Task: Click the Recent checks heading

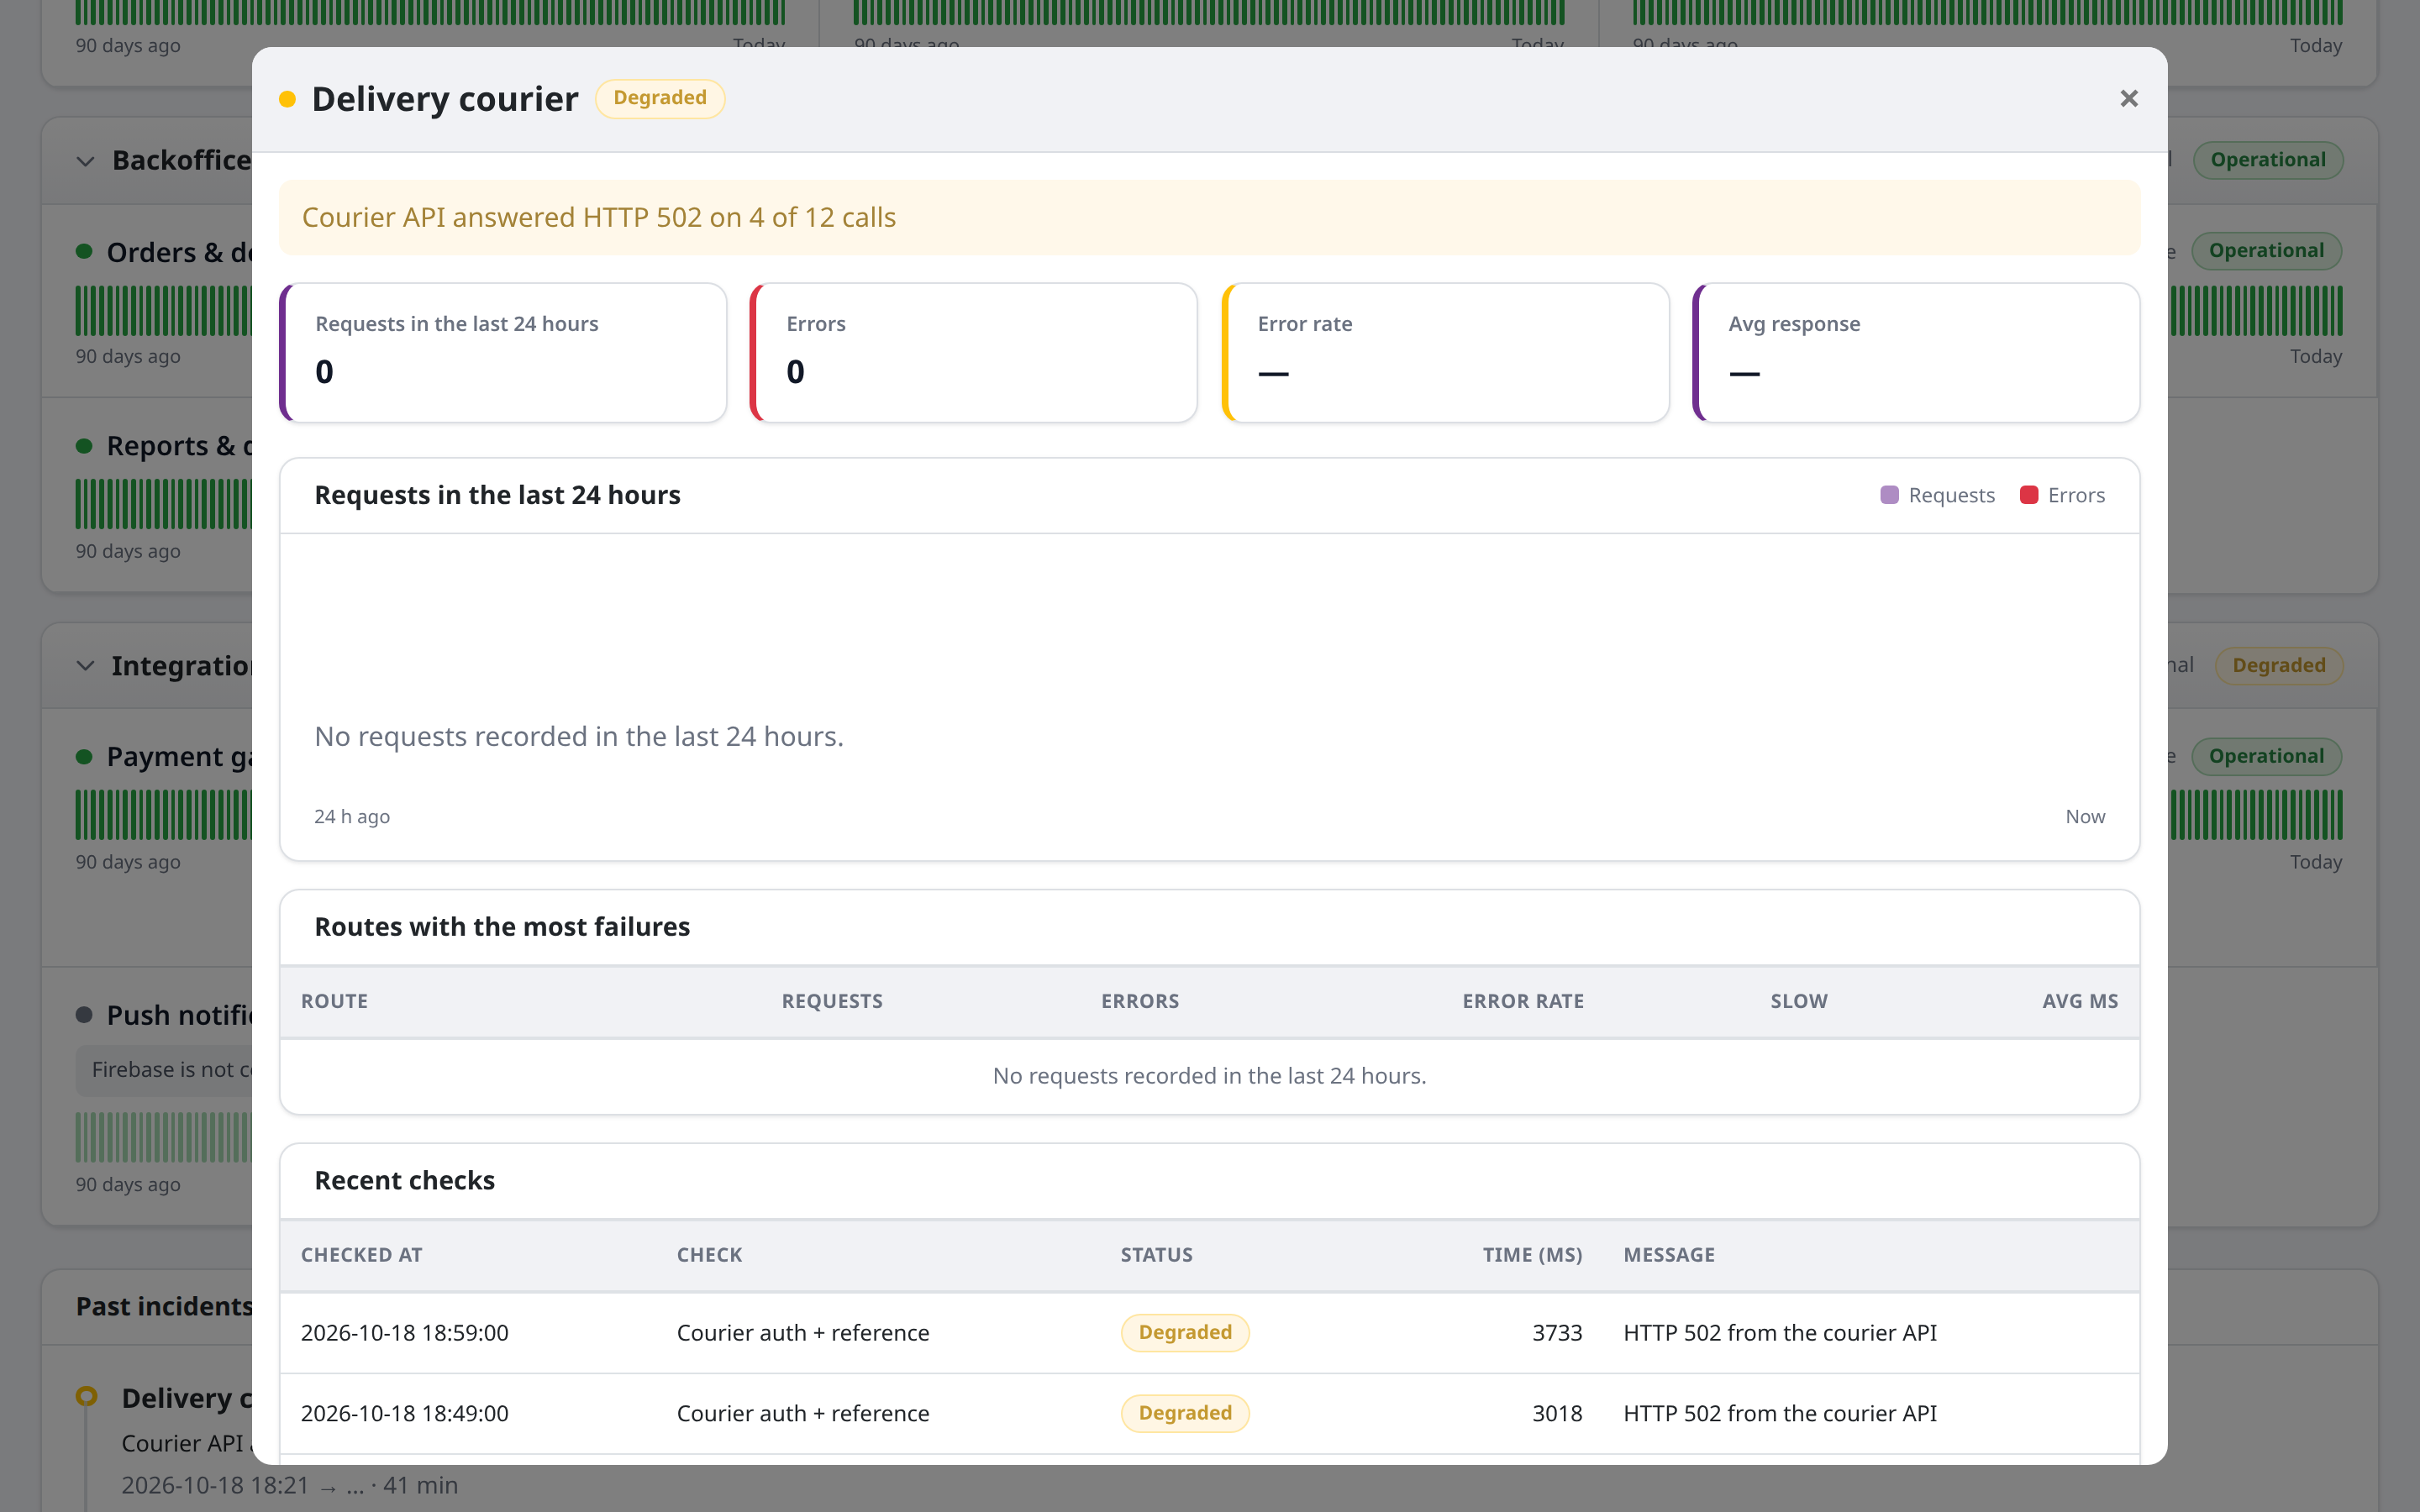Action: (404, 1181)
